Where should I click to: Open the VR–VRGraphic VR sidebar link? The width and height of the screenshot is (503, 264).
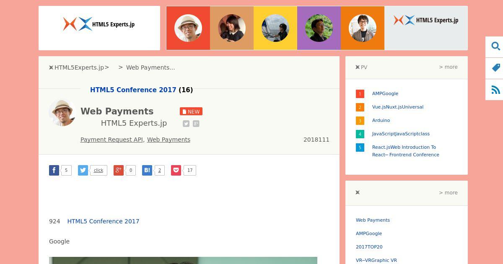376,260
